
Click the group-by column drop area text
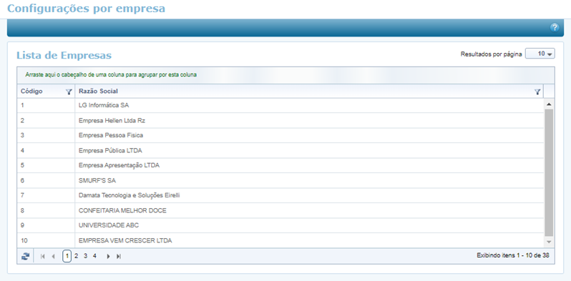[x=111, y=74]
